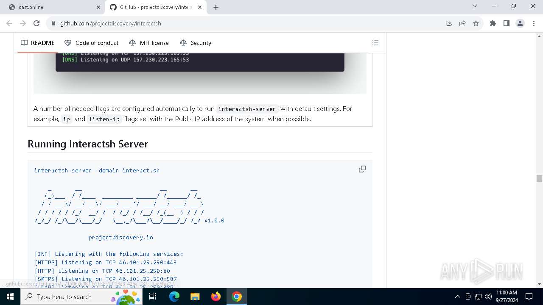This screenshot has height=305, width=543.
Task: Click the '[DNS] Listening on UDP 157.230.223.165:53' line
Action: [x=126, y=60]
